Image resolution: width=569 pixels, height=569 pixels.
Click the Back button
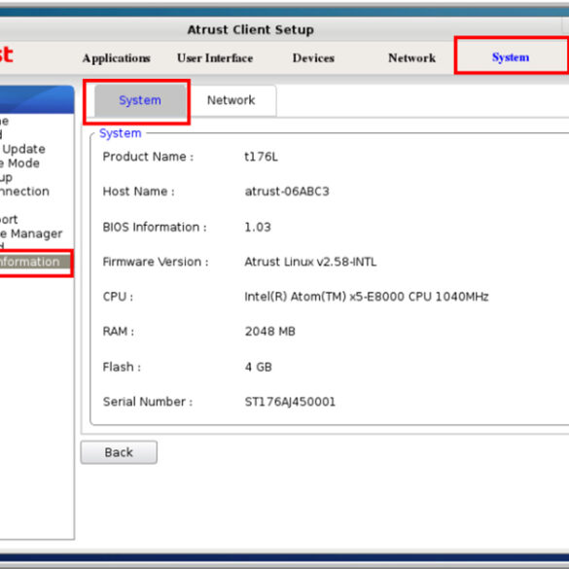[x=119, y=452]
